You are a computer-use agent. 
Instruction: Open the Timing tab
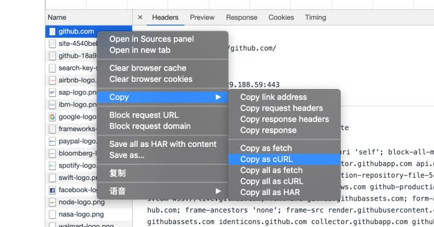tap(315, 17)
